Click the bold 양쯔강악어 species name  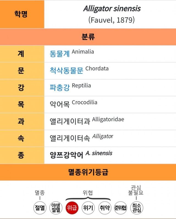tap(66, 155)
